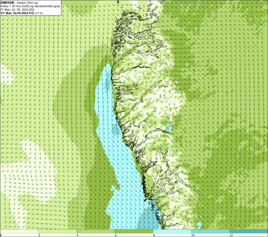
Task: Click the 4–6 m/s green legend band
Action: 96,231
